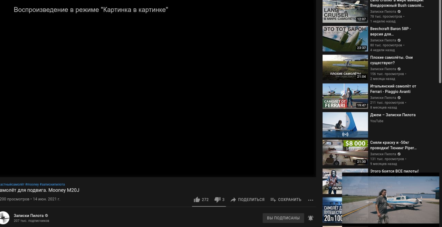Open the Джем – Записки Пилота title
Viewport: 442px width, 227px height.
click(x=393, y=115)
